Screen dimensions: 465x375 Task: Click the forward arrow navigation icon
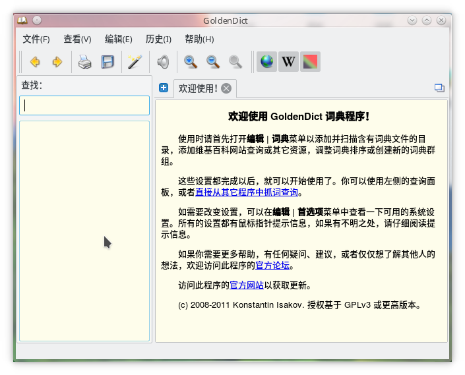click(x=57, y=62)
